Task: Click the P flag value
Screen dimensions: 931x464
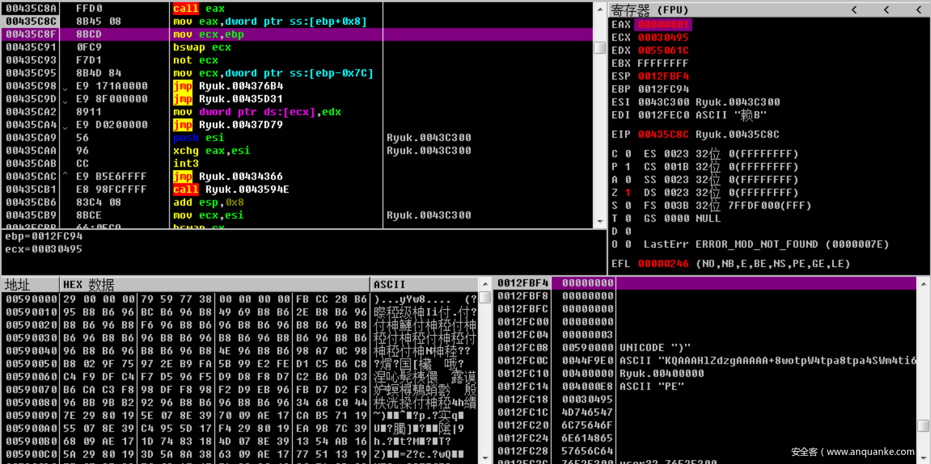Action: click(628, 167)
